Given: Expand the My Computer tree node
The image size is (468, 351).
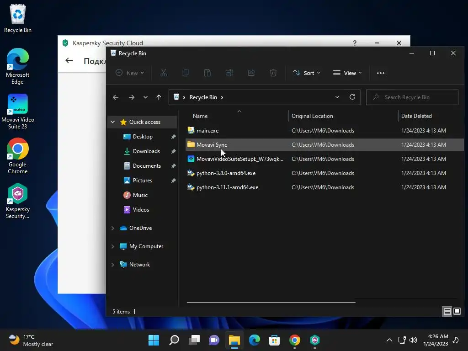Looking at the screenshot, I should [x=112, y=246].
